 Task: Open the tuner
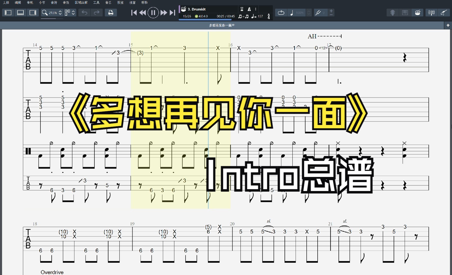431,12
